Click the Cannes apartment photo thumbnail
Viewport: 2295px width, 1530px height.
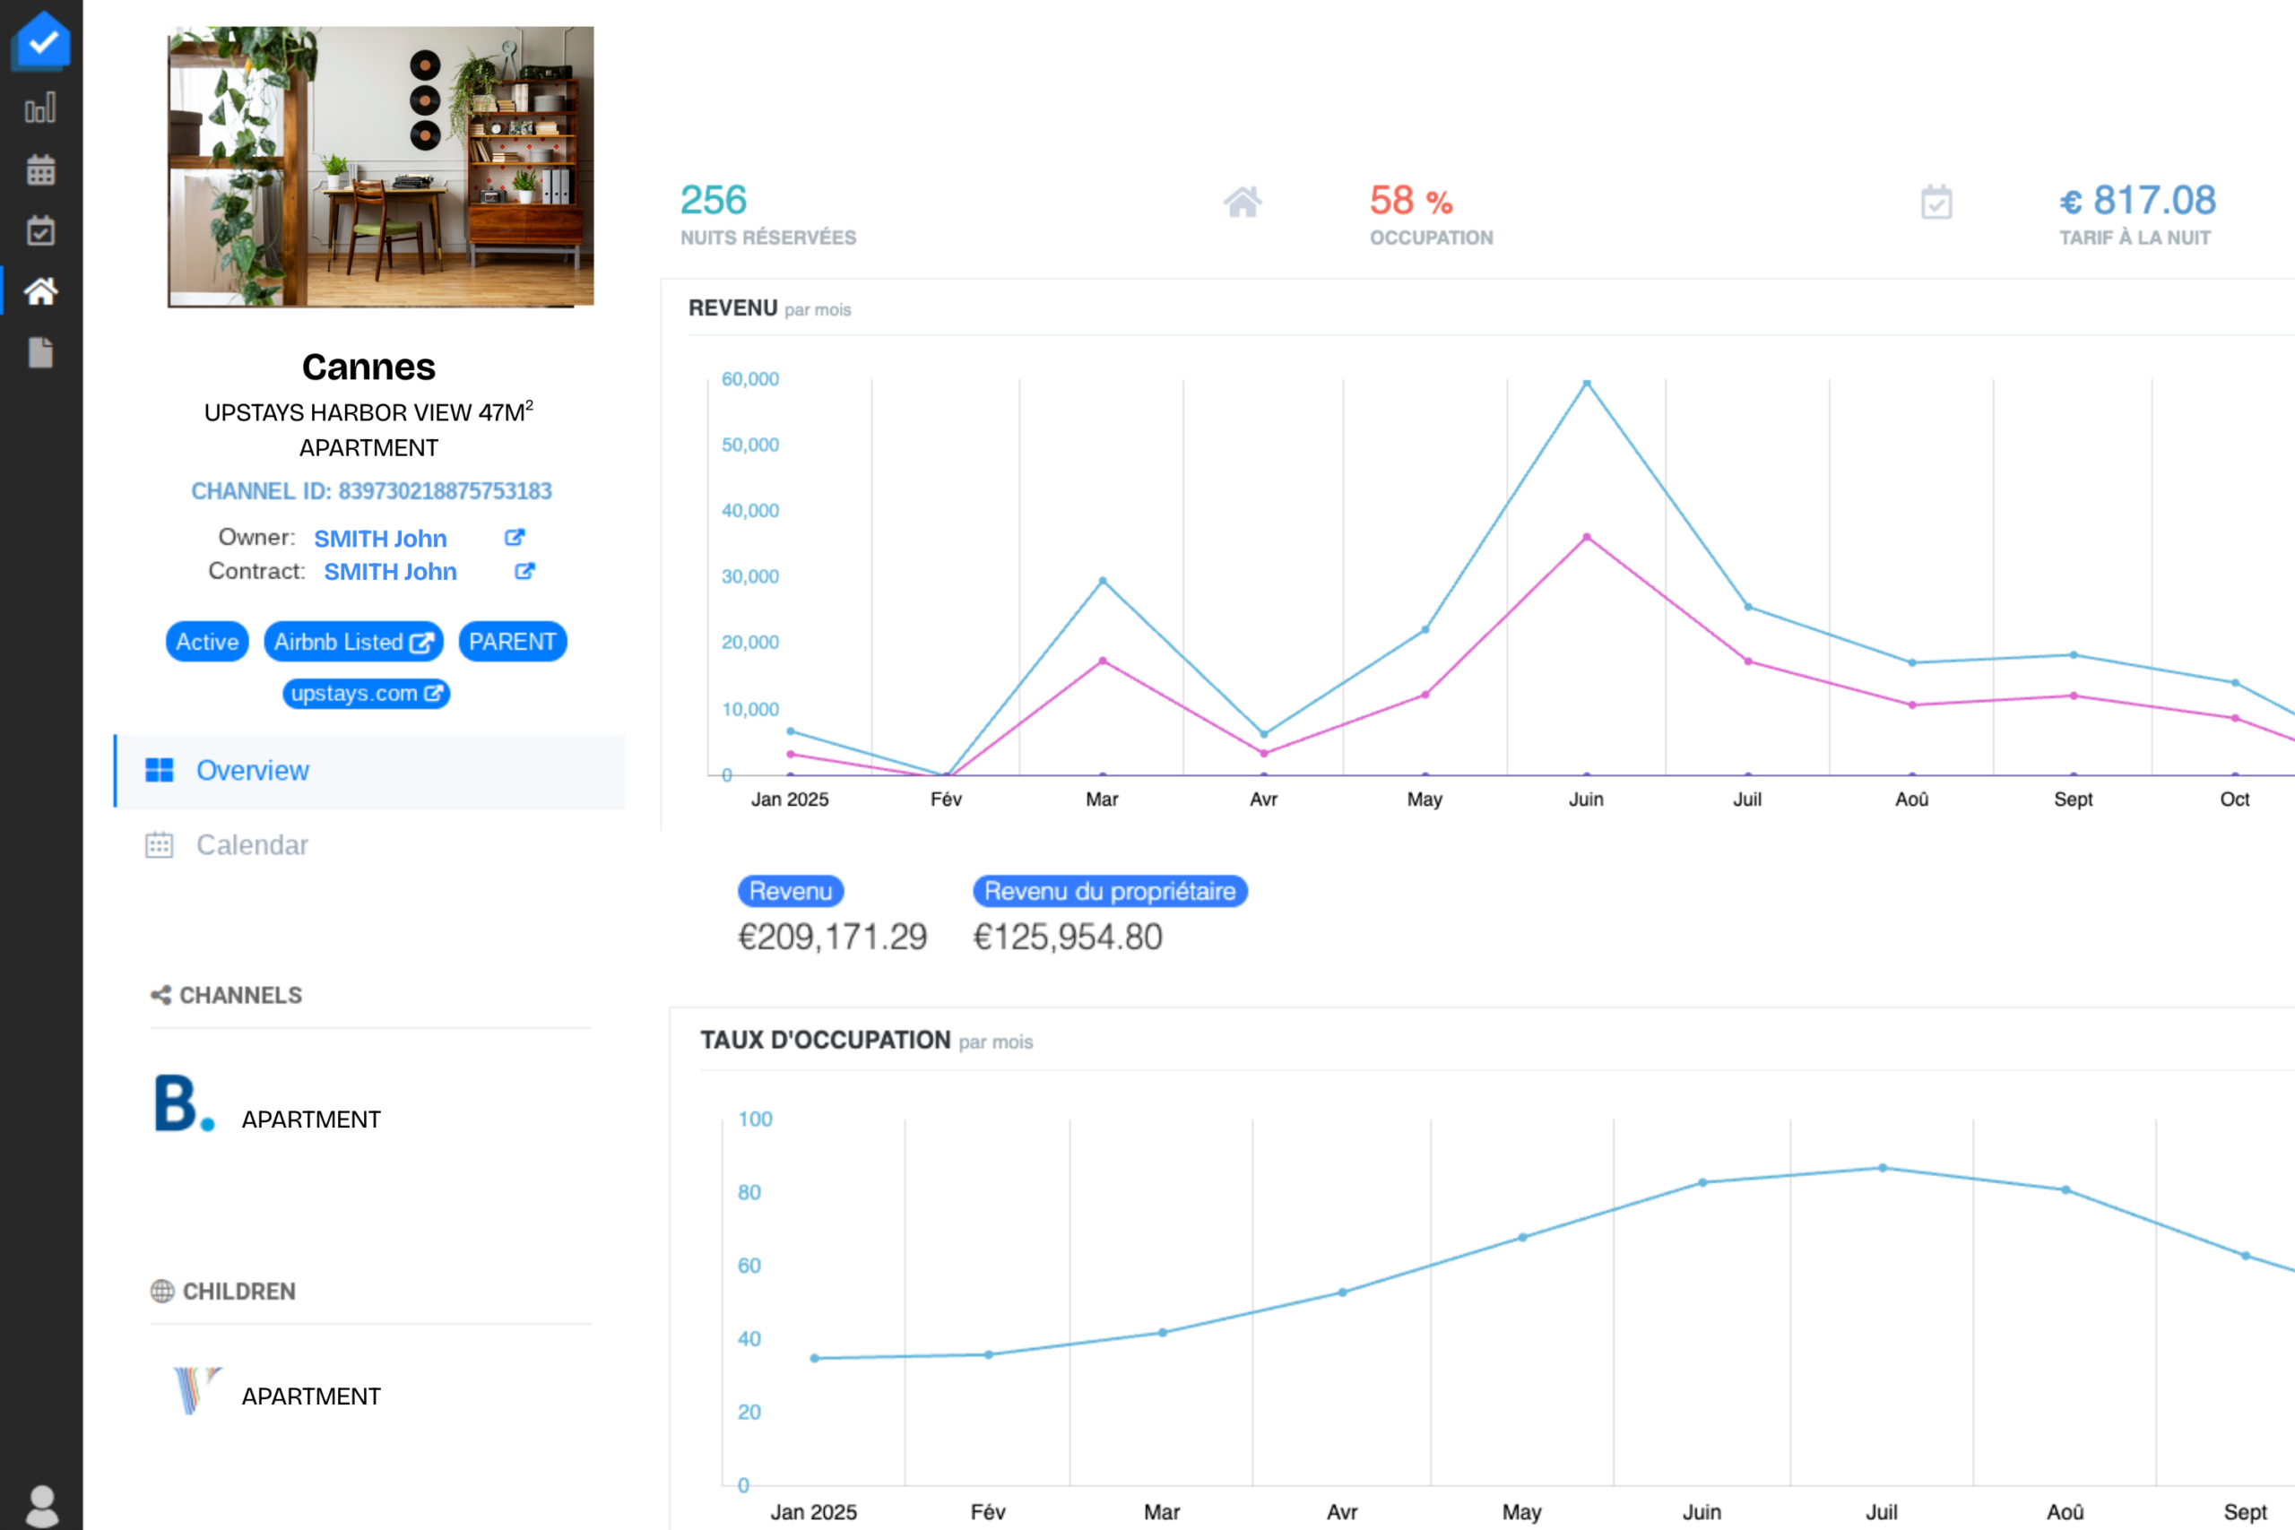click(x=380, y=167)
